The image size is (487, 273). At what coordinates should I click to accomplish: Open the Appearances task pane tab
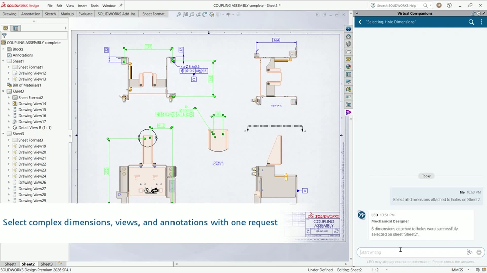coord(349,67)
